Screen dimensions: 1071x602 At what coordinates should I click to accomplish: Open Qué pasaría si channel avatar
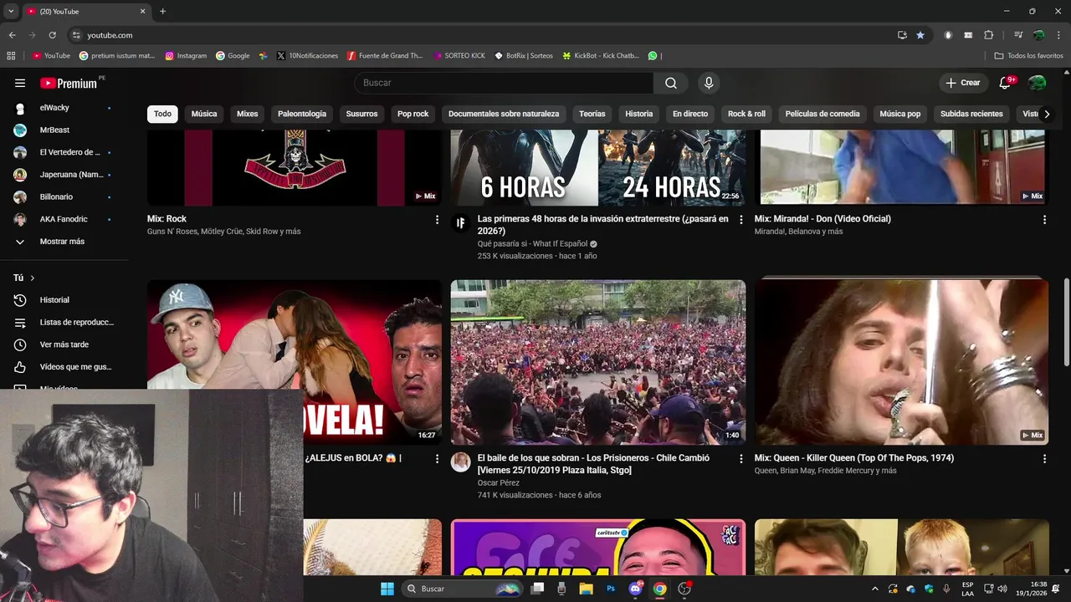(461, 223)
